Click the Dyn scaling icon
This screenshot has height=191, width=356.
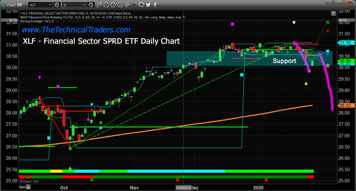pos(28,187)
